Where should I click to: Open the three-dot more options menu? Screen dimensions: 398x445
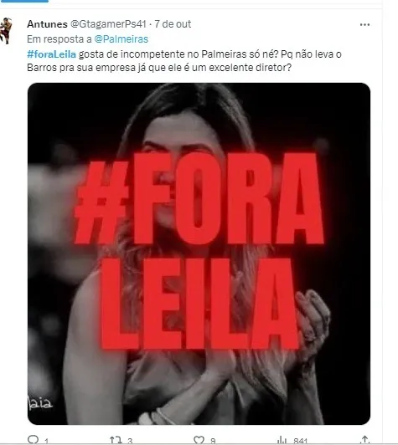click(364, 25)
